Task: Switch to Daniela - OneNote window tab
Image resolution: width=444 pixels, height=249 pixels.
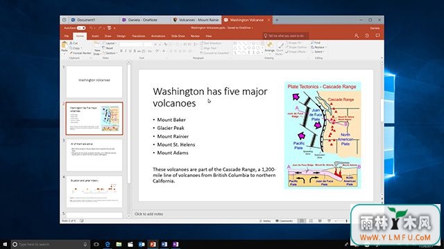Action: [x=145, y=20]
